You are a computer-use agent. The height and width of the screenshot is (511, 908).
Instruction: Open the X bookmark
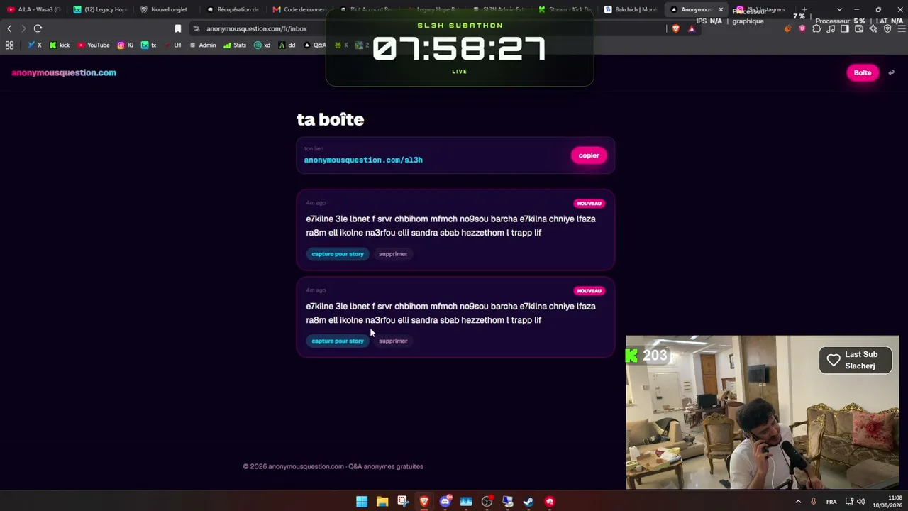click(x=35, y=45)
